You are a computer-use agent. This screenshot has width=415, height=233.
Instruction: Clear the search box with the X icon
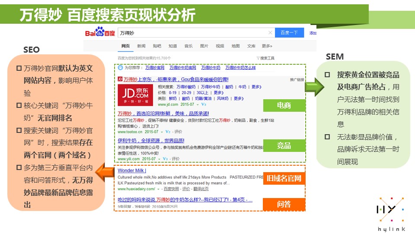(x=270, y=33)
